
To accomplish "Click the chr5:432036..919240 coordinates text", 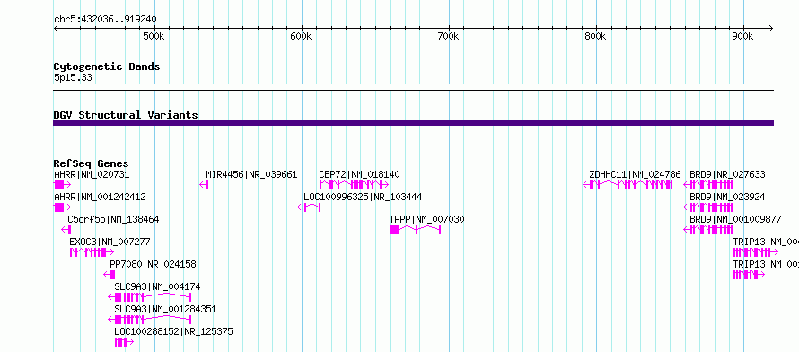I will tap(105, 19).
